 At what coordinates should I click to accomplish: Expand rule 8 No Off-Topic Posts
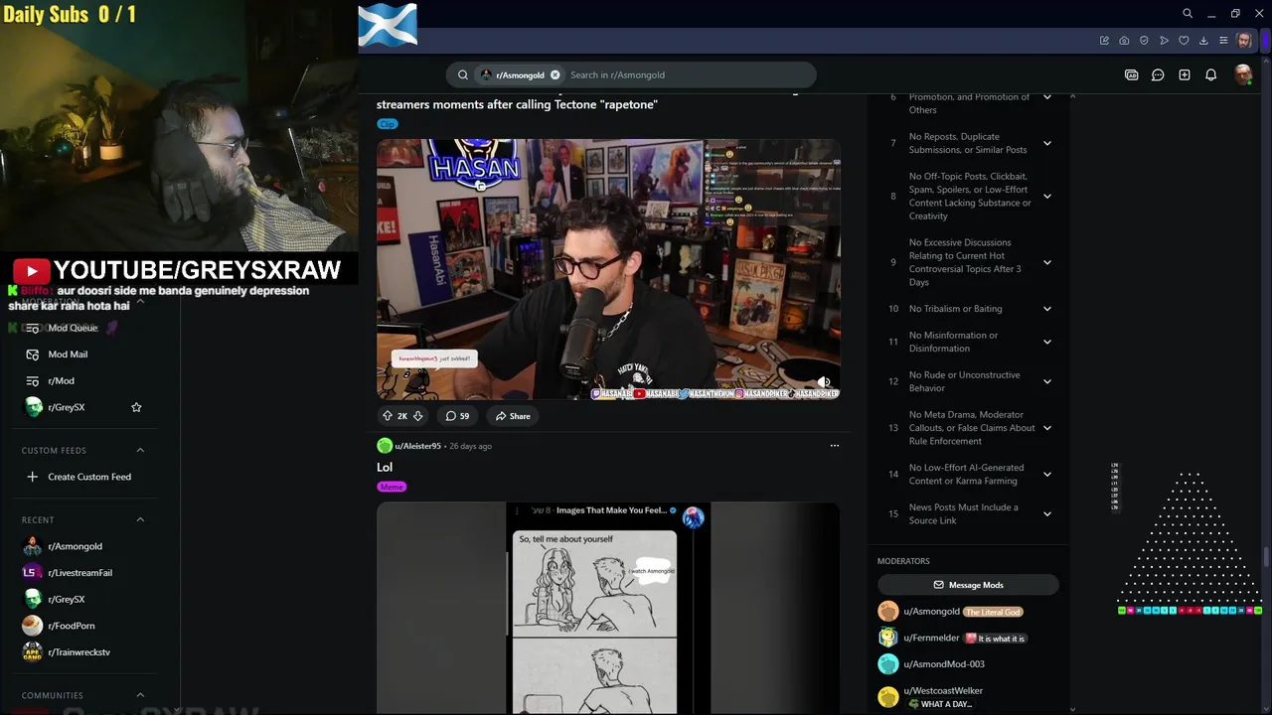pos(1047,196)
